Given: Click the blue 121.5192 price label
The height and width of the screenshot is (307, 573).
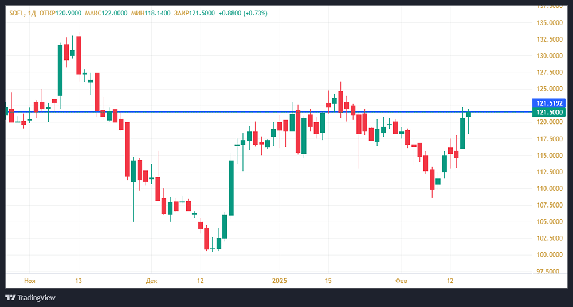Looking at the screenshot, I should click(549, 103).
